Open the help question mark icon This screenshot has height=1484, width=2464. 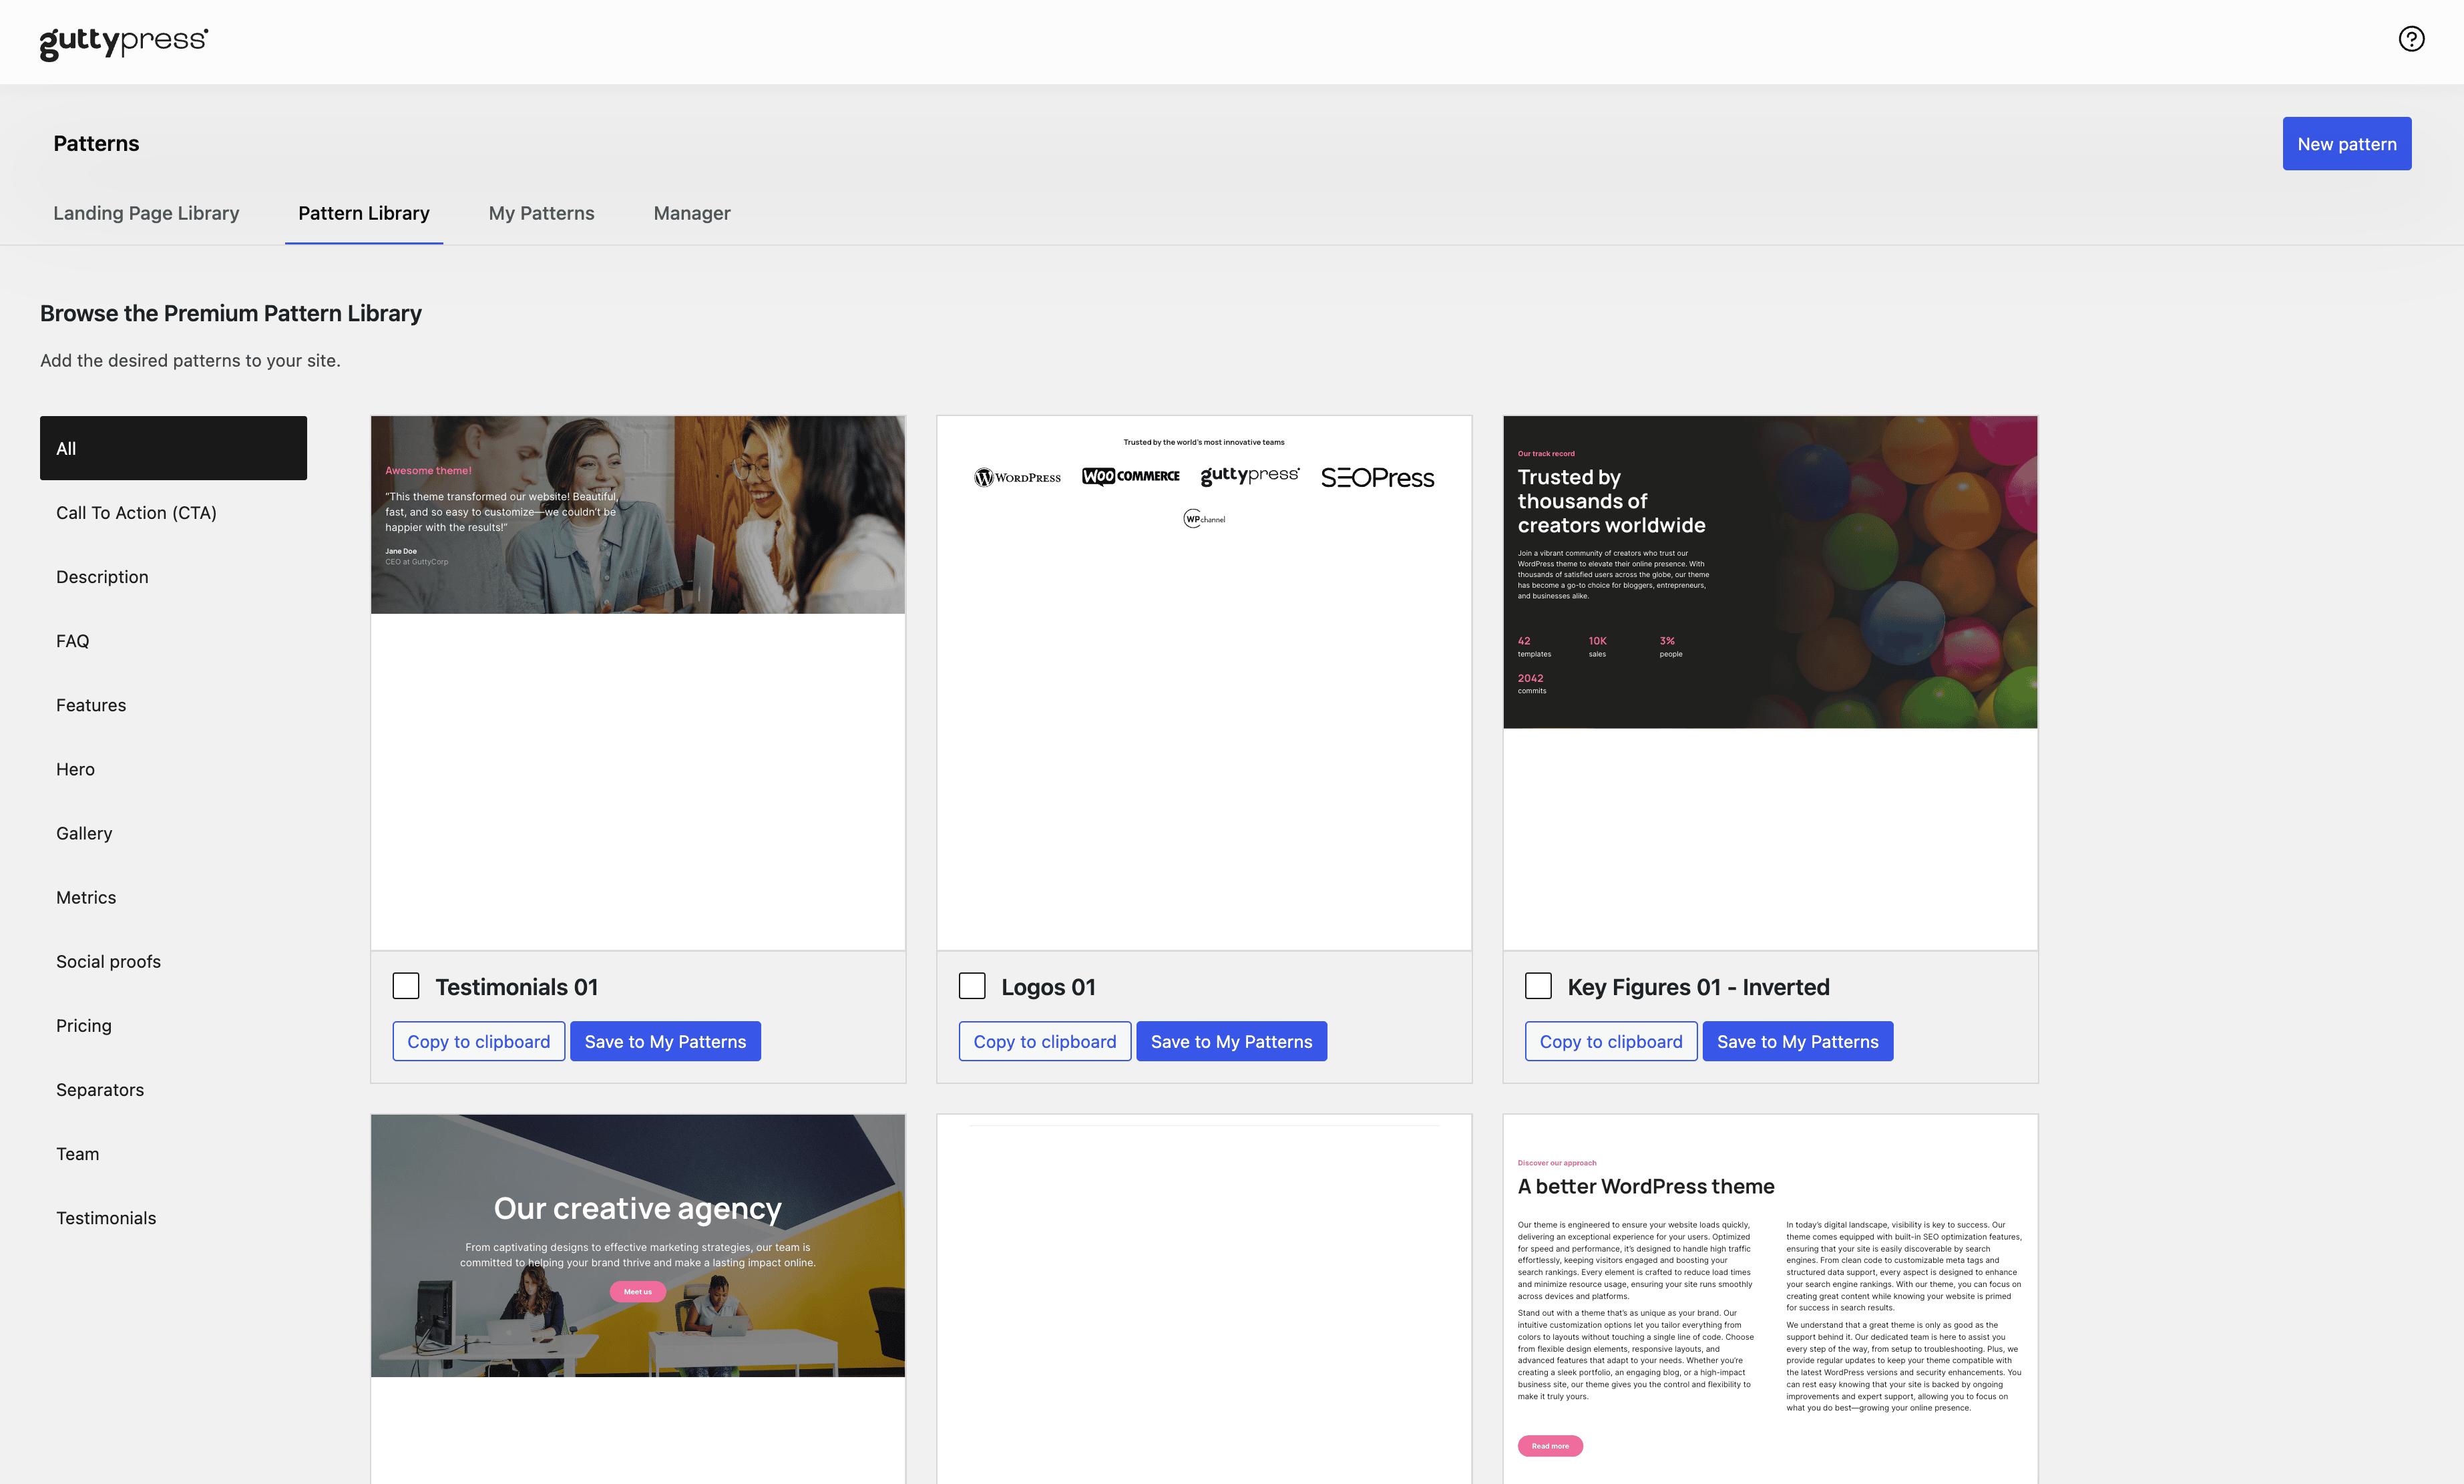(x=2411, y=39)
